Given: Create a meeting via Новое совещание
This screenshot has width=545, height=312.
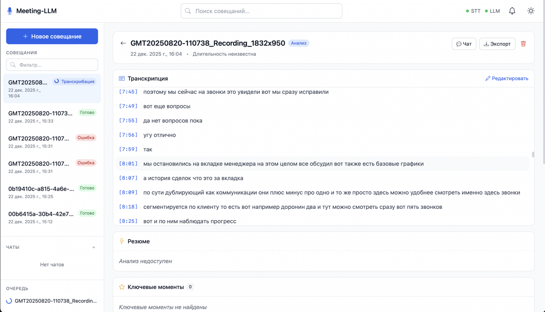Looking at the screenshot, I should (52, 36).
